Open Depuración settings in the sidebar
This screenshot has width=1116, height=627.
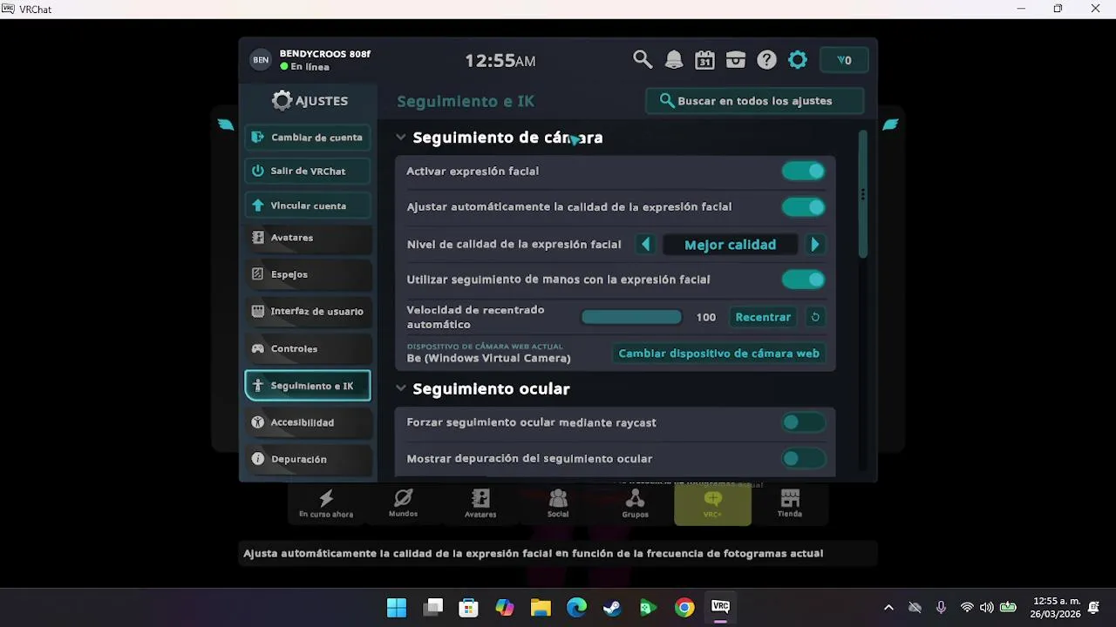[x=308, y=459]
